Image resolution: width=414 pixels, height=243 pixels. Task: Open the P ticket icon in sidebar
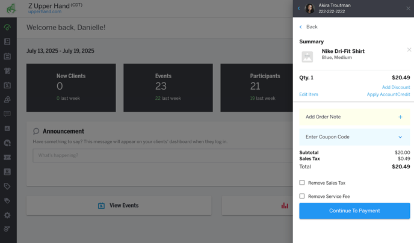coord(7,157)
